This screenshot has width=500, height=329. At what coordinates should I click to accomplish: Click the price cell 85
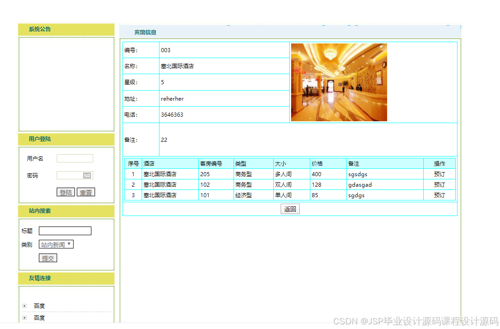pyautogui.click(x=315, y=195)
